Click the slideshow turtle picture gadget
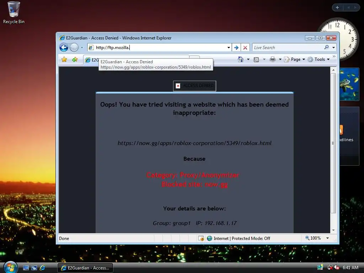This screenshot has width=364, height=273. pyautogui.click(x=349, y=84)
